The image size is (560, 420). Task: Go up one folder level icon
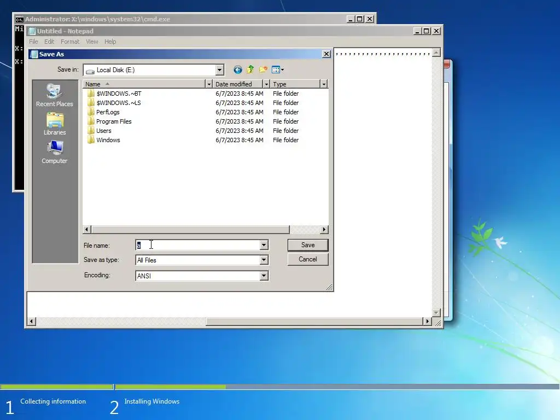tap(250, 69)
